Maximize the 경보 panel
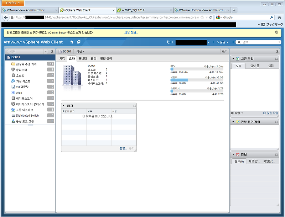The image size is (285, 217). [276, 155]
